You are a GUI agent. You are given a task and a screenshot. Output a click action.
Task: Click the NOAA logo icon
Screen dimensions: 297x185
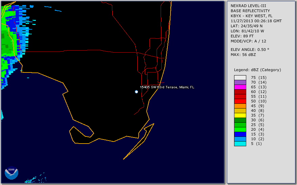click(x=12, y=173)
